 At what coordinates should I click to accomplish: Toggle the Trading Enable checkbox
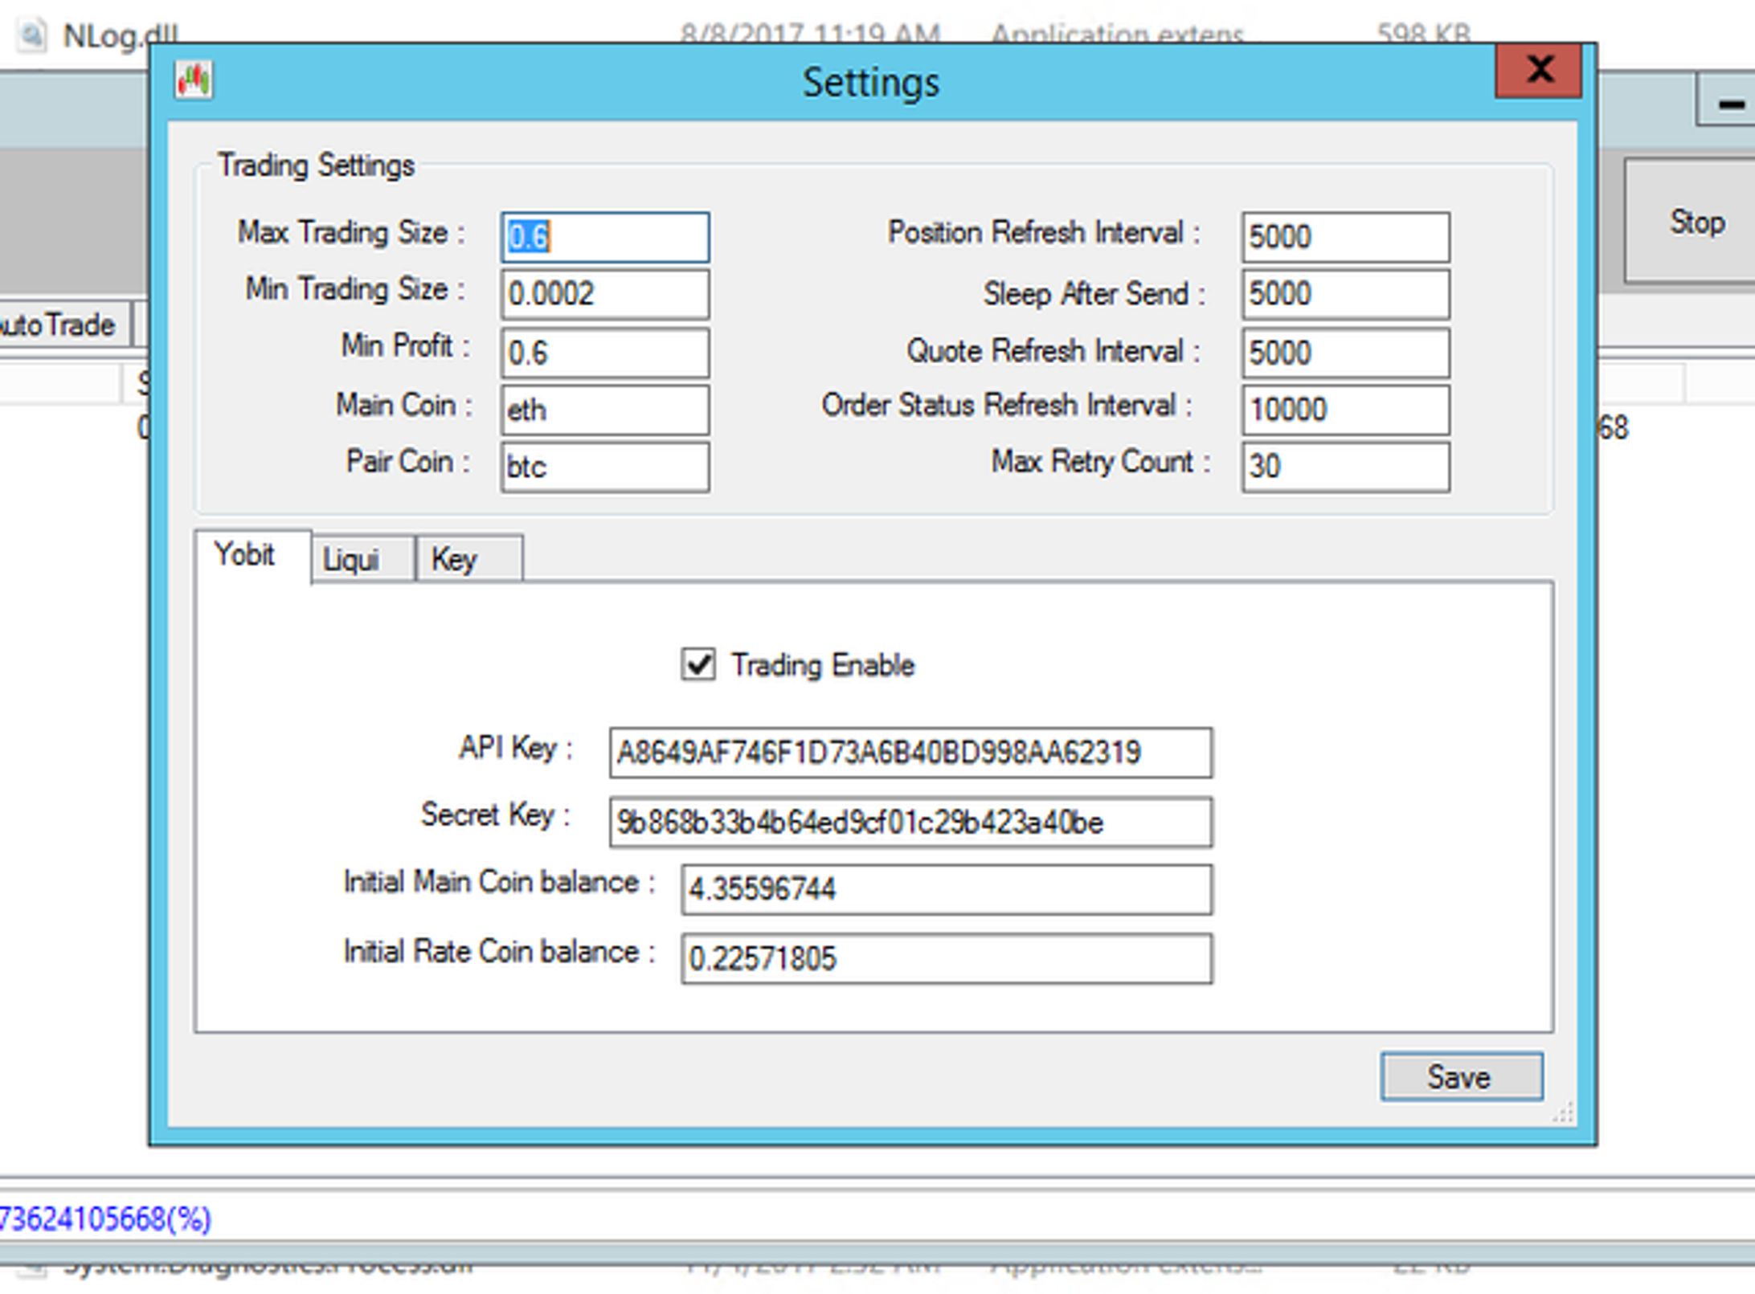click(x=697, y=665)
